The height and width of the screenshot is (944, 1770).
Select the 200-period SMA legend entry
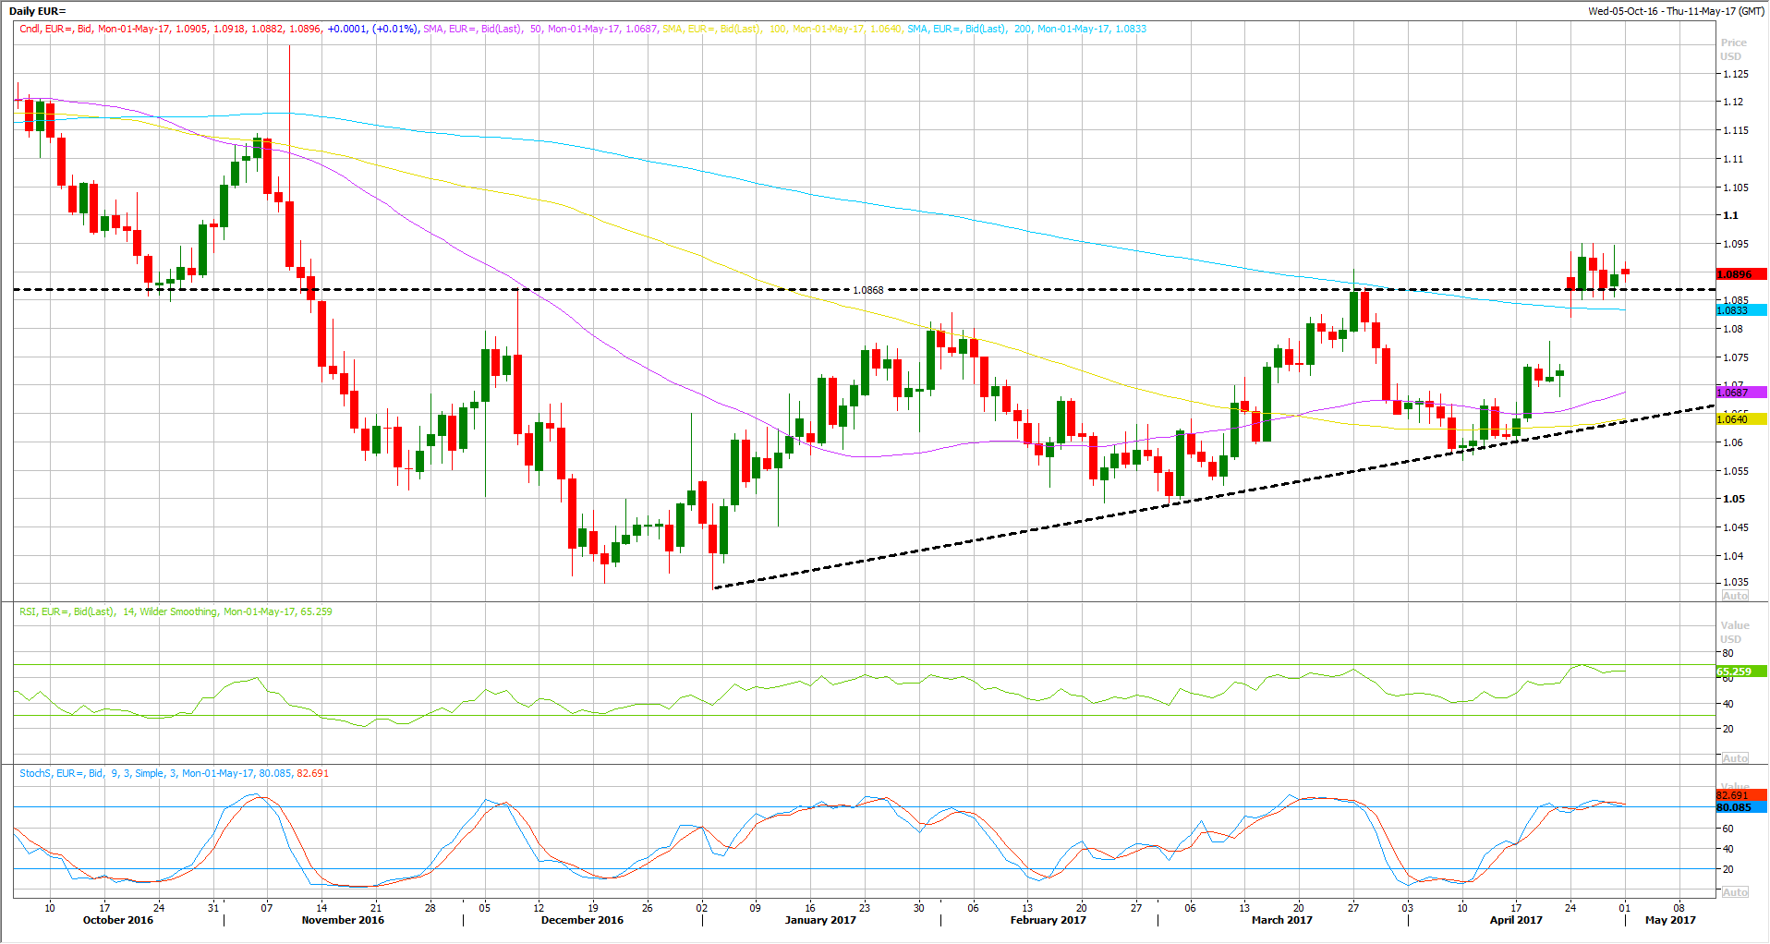coord(1026,29)
